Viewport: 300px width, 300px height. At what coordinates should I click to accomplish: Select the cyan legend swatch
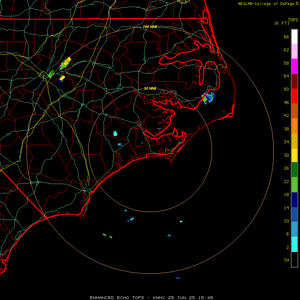click(x=294, y=244)
